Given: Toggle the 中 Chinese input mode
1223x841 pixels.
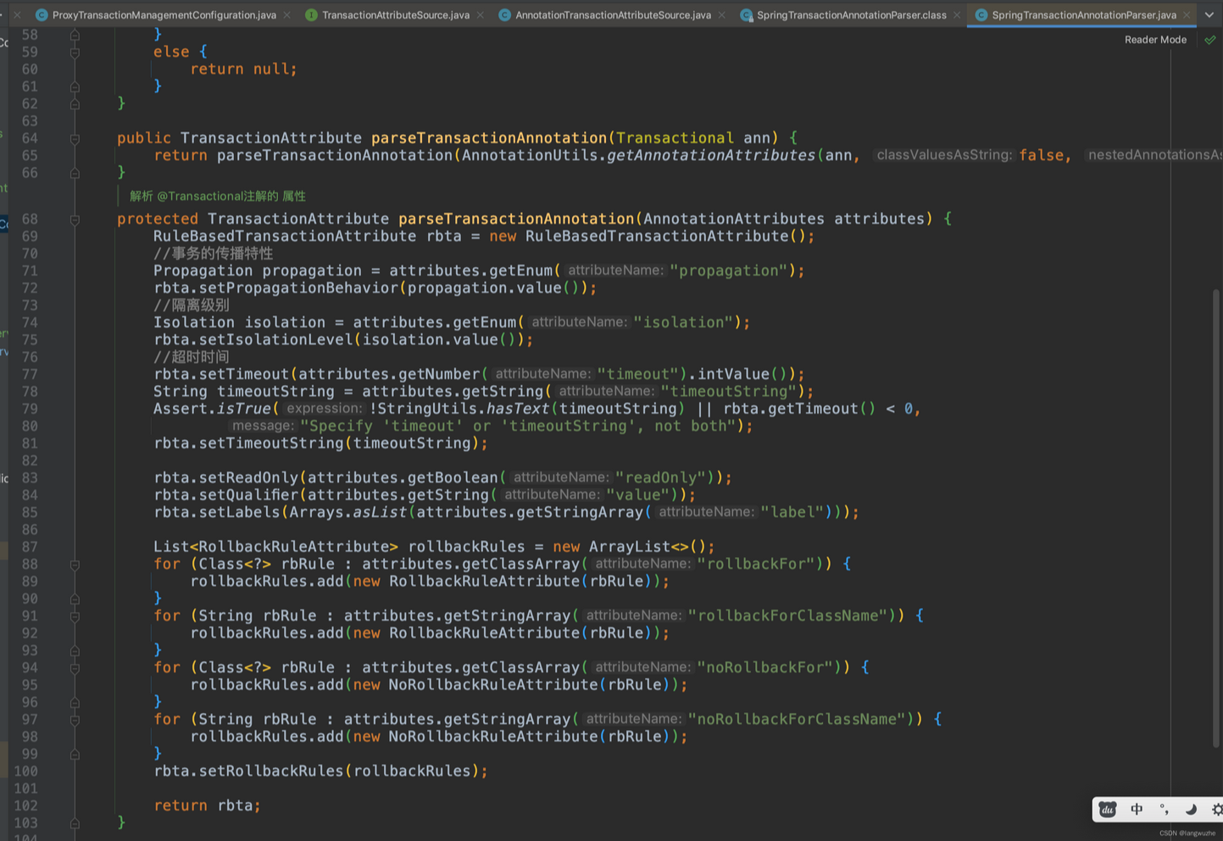Looking at the screenshot, I should [x=1137, y=810].
